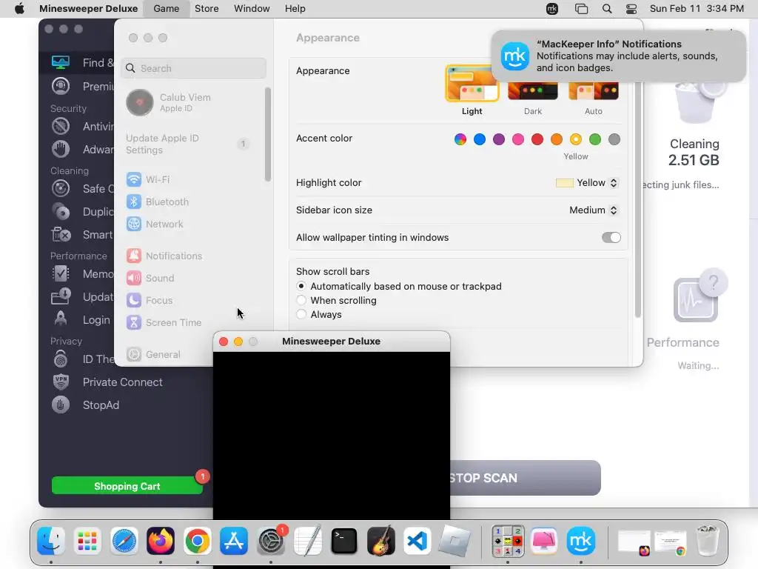This screenshot has height=569, width=758.
Task: Launch Visual Studio Code from the Dock
Action: coord(417,541)
